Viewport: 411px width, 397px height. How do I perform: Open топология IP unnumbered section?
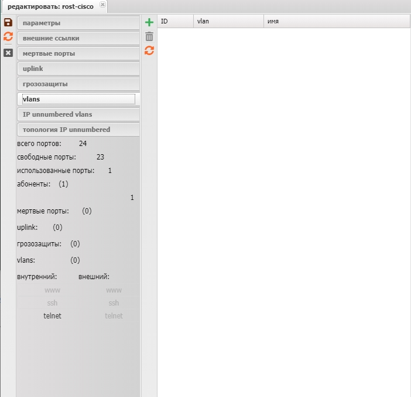(x=78, y=130)
